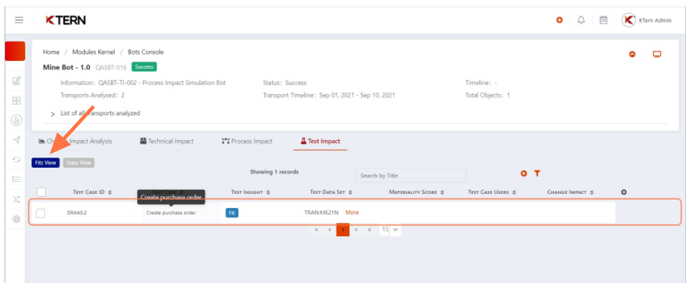Open the KTern Admin user avatar
Image resolution: width=686 pixels, height=283 pixels.
628,20
